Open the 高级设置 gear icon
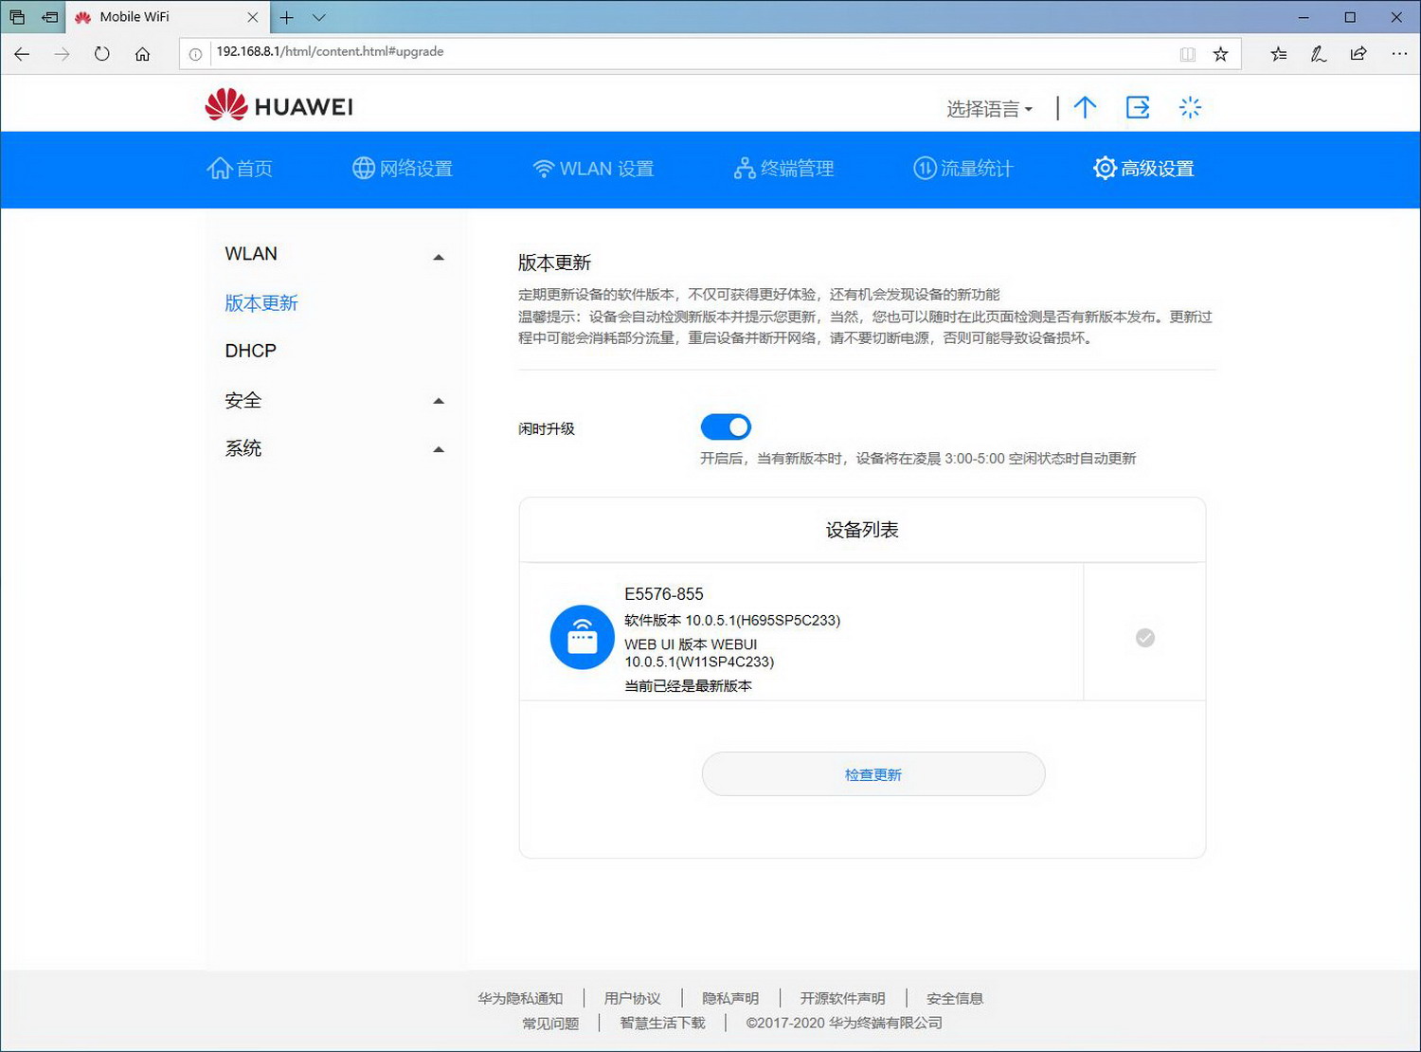Viewport: 1421px width, 1052px height. pyautogui.click(x=1105, y=168)
